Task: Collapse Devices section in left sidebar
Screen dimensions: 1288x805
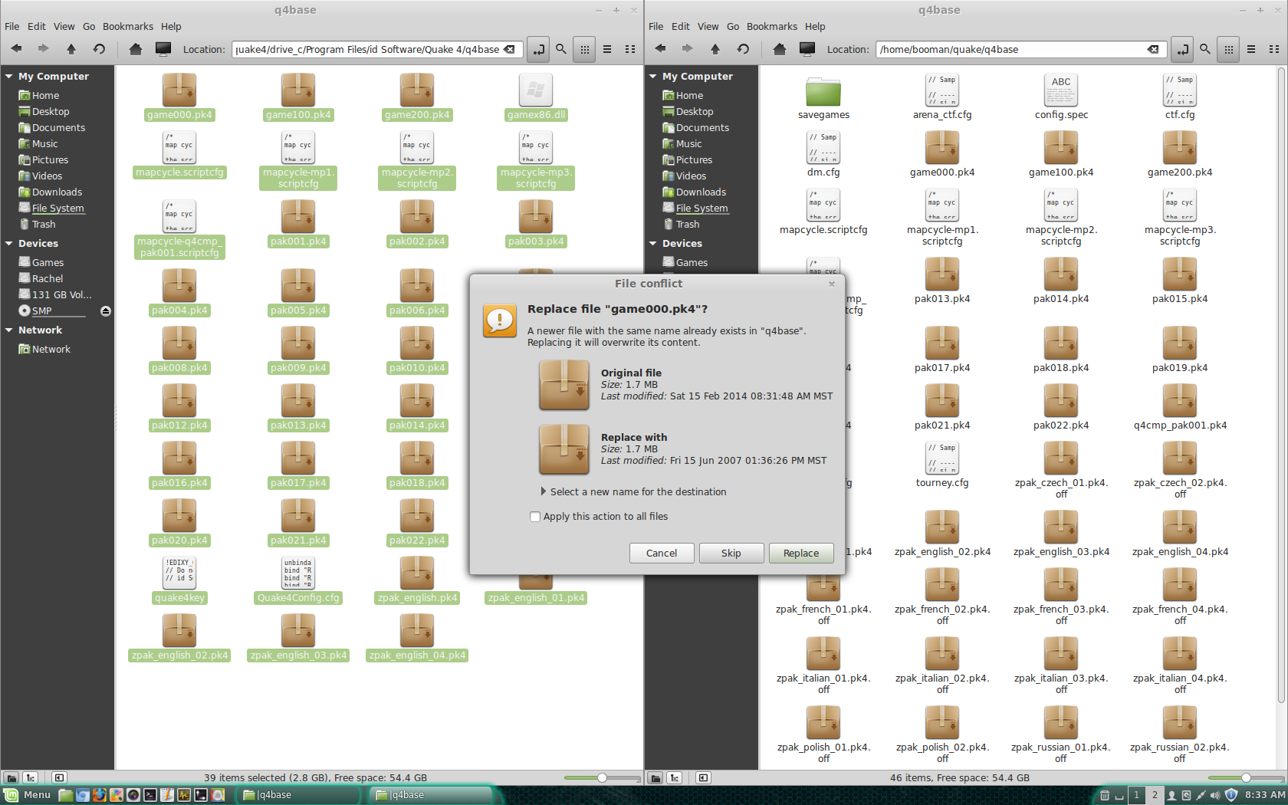Action: [x=9, y=244]
